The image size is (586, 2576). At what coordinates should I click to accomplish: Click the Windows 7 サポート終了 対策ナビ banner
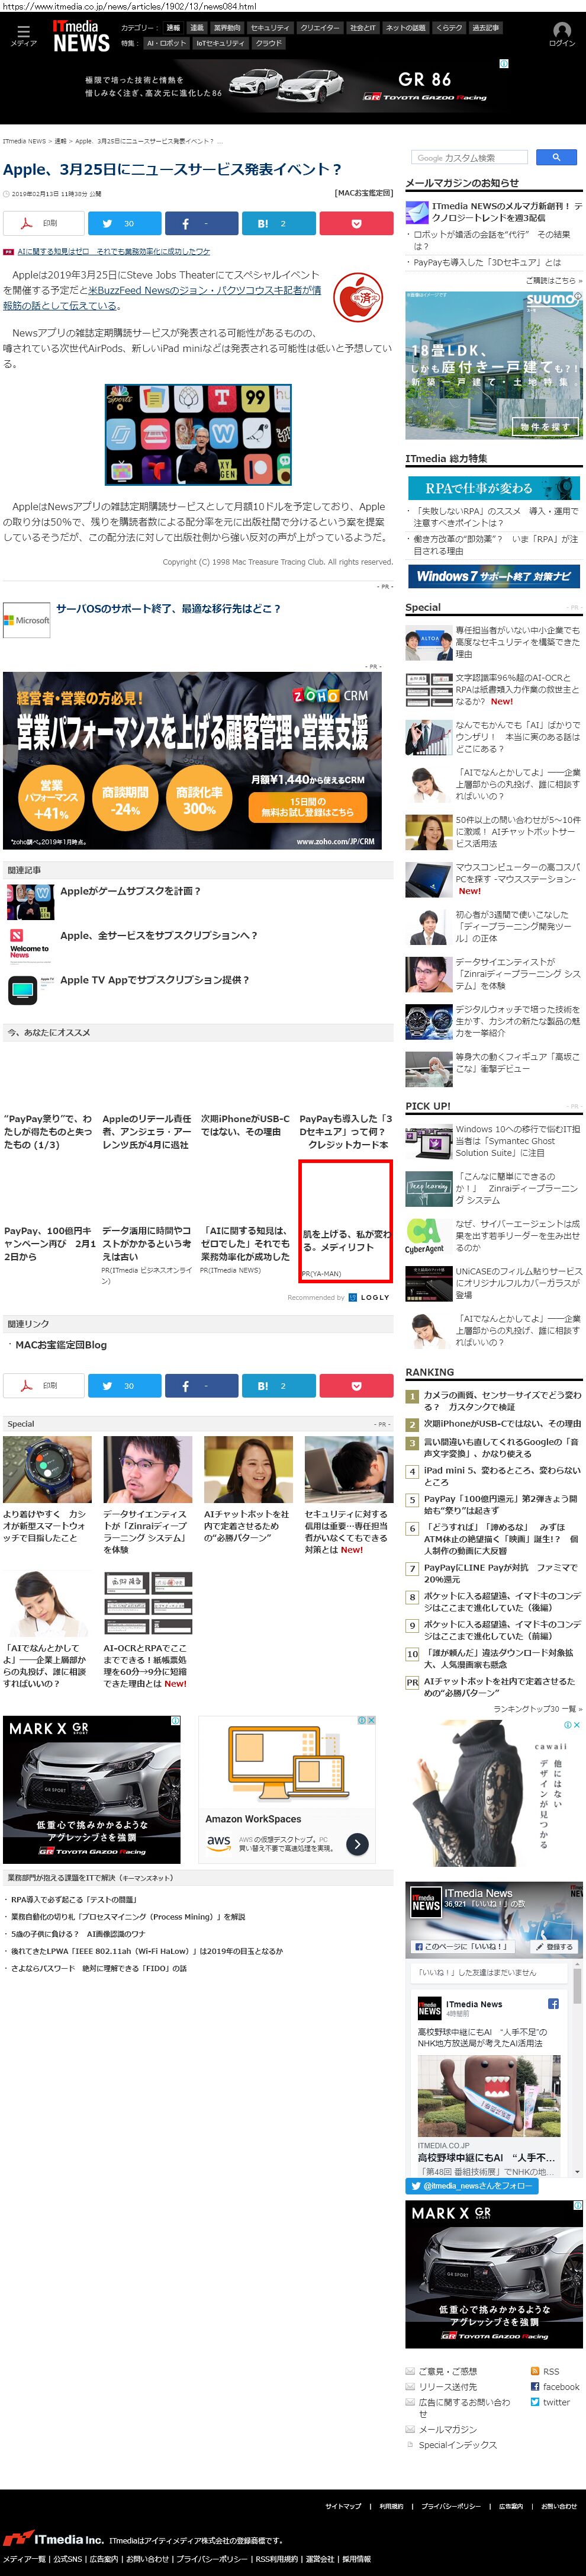click(493, 576)
